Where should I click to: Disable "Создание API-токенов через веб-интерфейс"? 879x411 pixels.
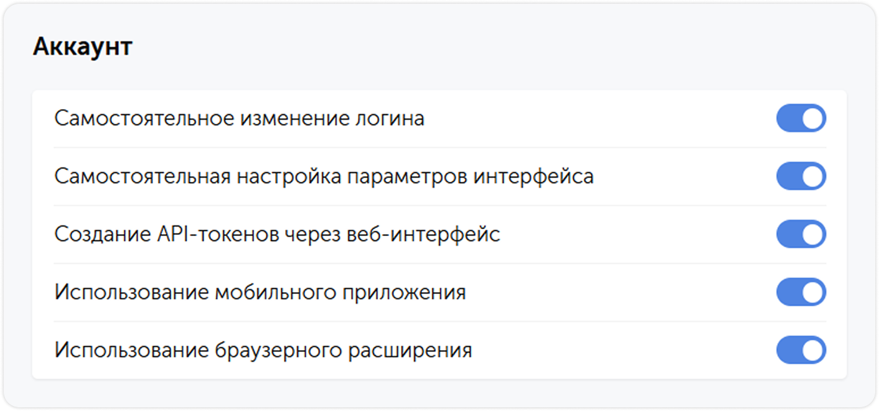[801, 234]
